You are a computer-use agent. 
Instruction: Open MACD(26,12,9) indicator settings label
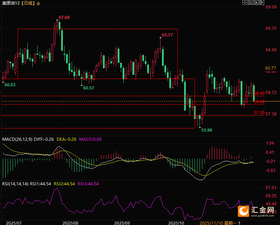pos(17,139)
